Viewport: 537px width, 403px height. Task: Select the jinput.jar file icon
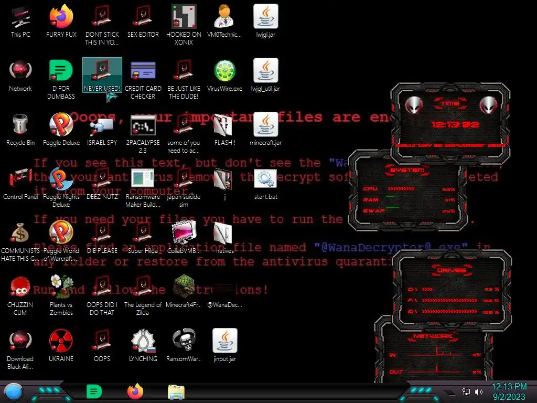tap(224, 346)
